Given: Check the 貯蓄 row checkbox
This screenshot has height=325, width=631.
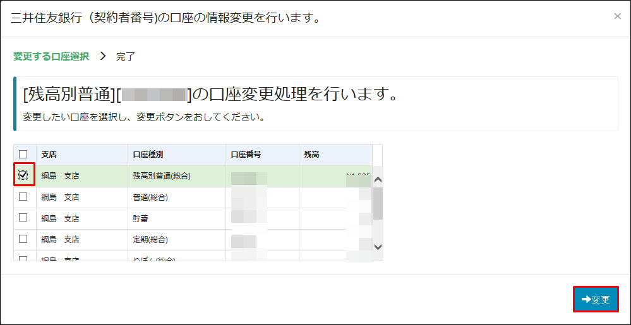Looking at the screenshot, I should coord(23,218).
